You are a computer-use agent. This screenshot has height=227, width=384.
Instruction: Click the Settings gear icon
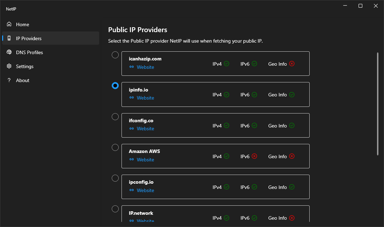click(x=9, y=66)
